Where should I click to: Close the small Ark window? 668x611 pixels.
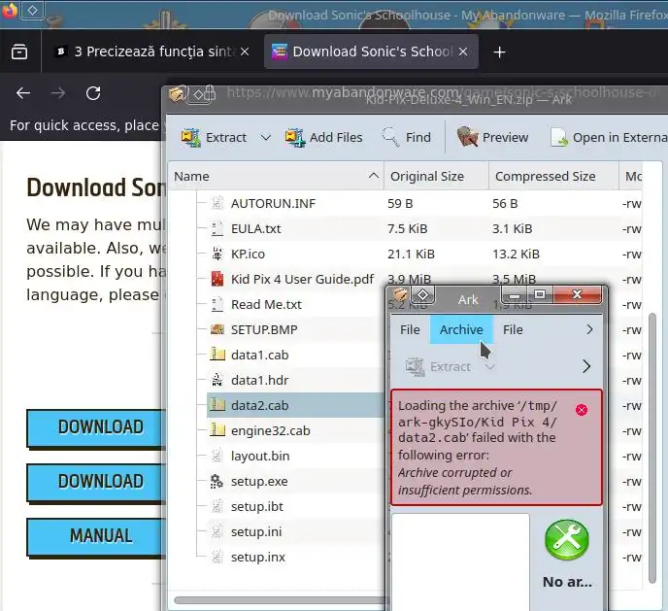coord(578,294)
